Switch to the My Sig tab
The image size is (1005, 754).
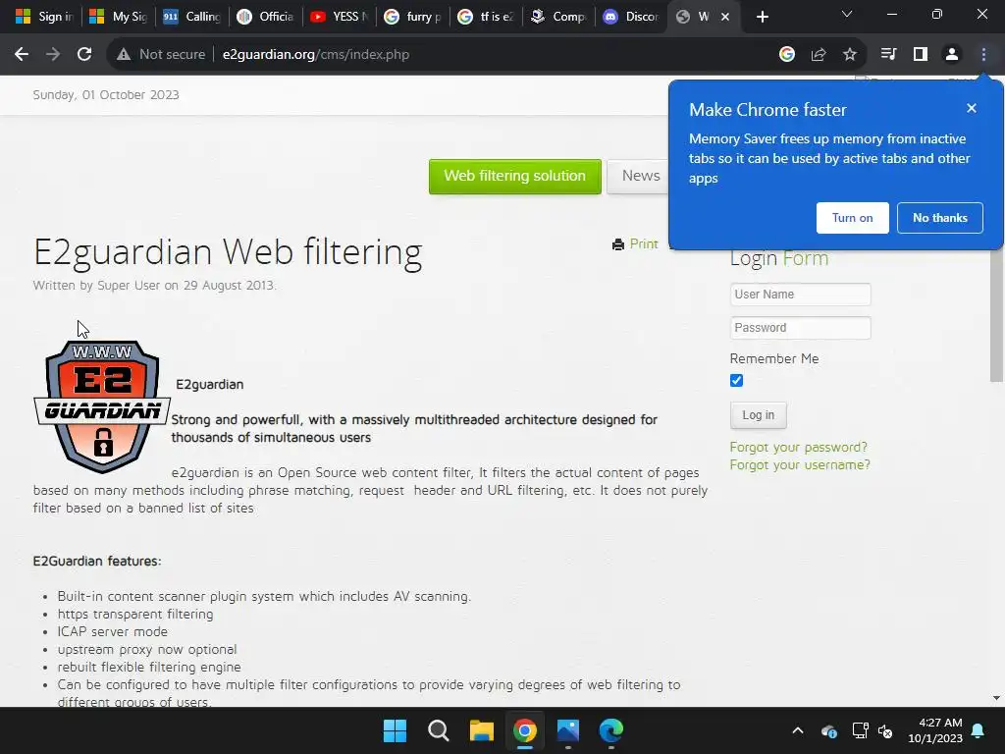(x=118, y=17)
